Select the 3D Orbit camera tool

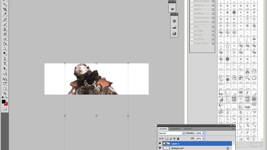click(x=5, y=84)
